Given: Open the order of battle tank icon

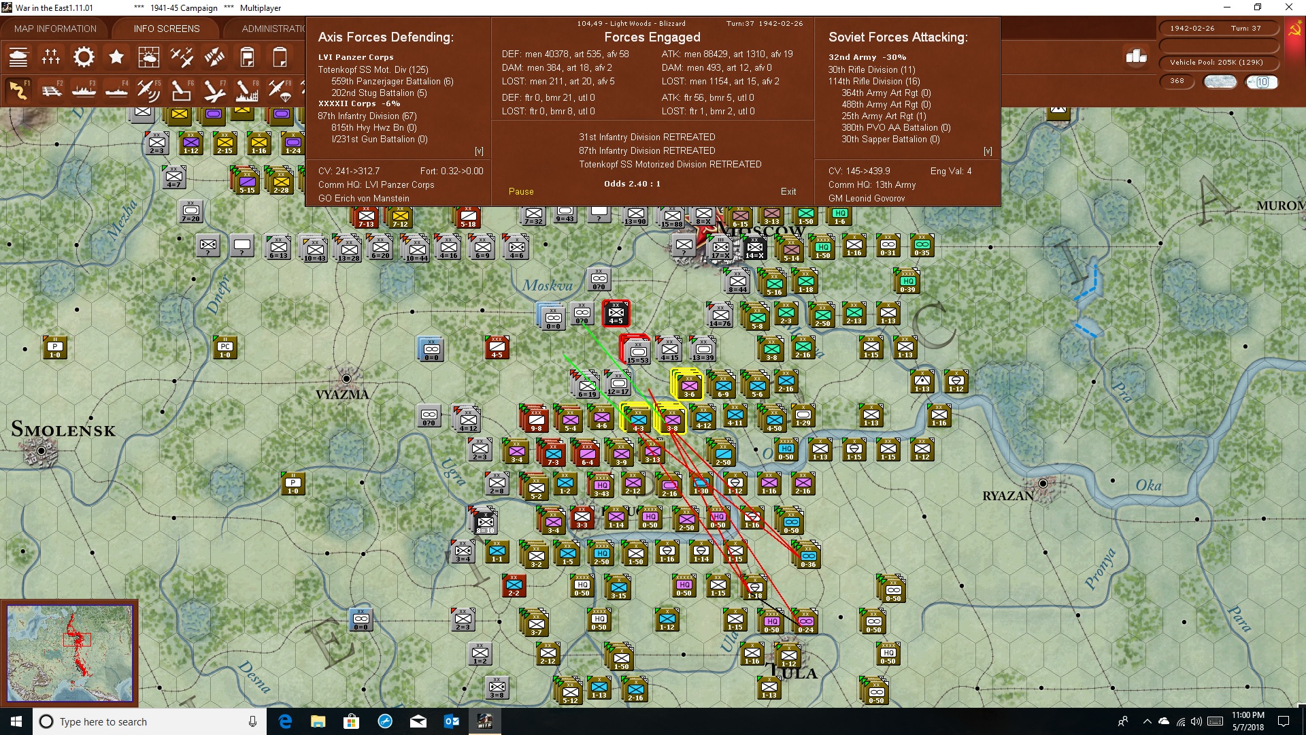Looking at the screenshot, I should [18, 57].
